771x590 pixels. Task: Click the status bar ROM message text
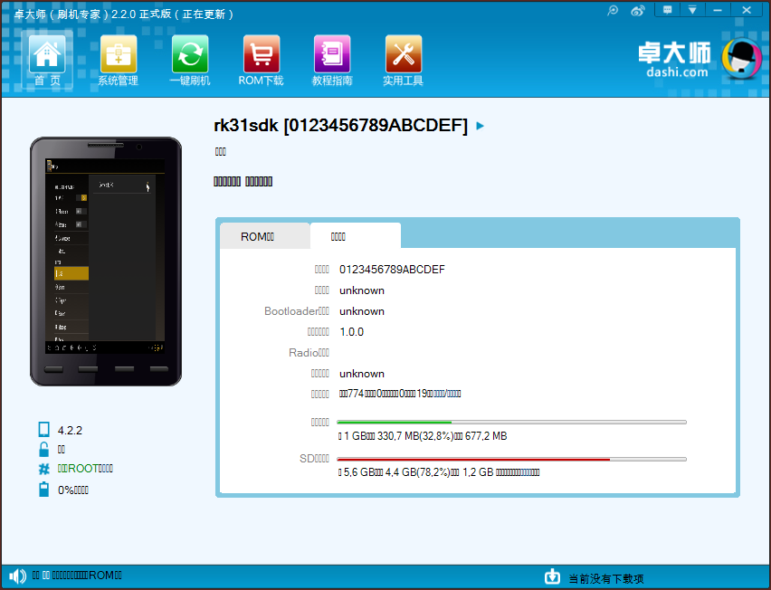pyautogui.click(x=77, y=576)
